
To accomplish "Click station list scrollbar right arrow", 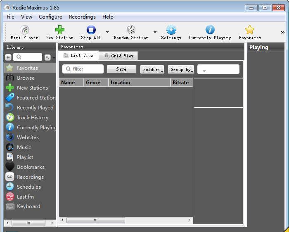I will (x=189, y=220).
